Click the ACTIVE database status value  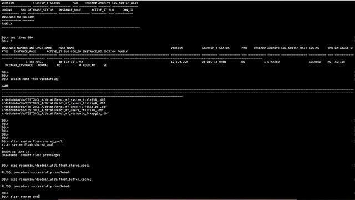pyautogui.click(x=339, y=62)
